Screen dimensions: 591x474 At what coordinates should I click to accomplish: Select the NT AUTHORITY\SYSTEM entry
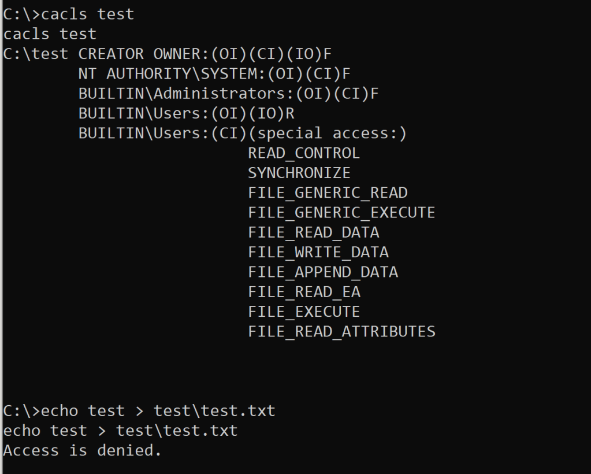coord(214,74)
